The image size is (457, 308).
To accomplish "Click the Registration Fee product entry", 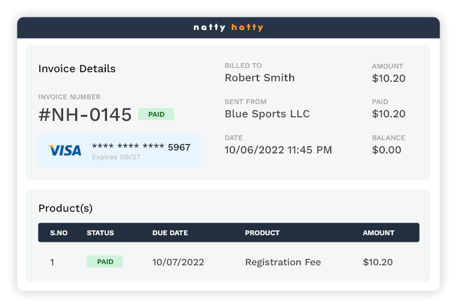I will click(283, 262).
